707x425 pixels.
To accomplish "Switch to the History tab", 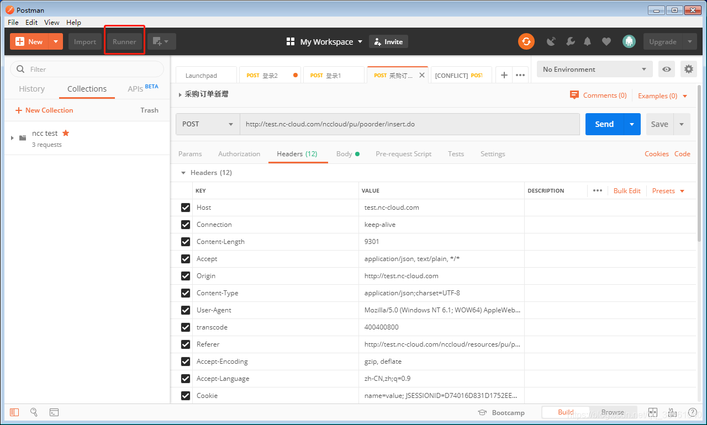I will 31,89.
